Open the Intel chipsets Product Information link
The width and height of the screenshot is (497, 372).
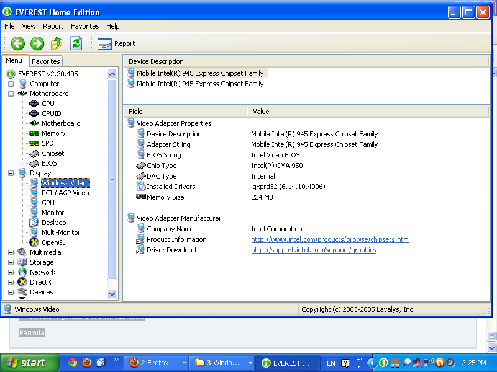330,239
